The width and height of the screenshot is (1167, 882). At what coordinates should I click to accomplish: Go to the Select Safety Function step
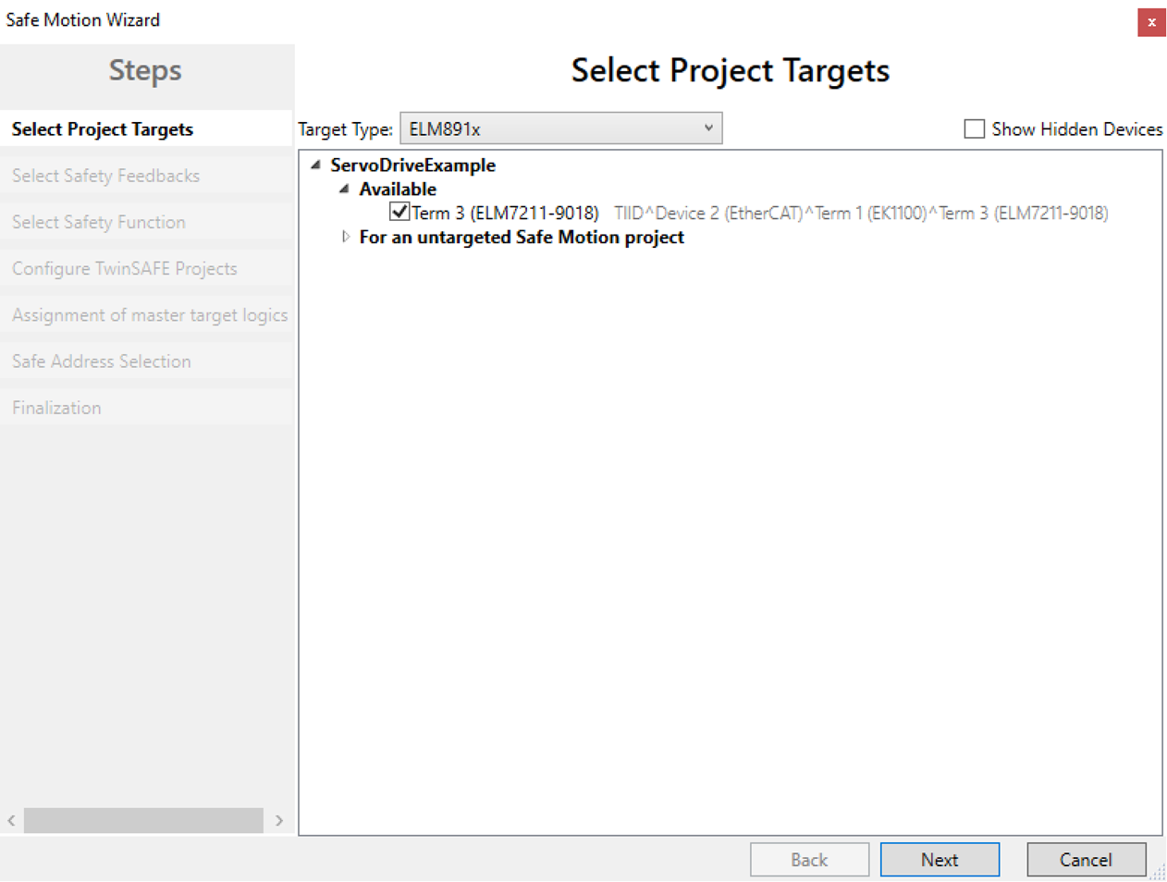[146, 222]
